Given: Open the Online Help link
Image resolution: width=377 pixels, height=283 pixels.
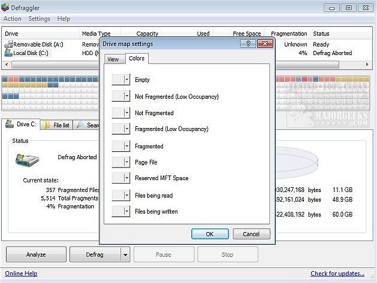Looking at the screenshot, I should [x=21, y=273].
